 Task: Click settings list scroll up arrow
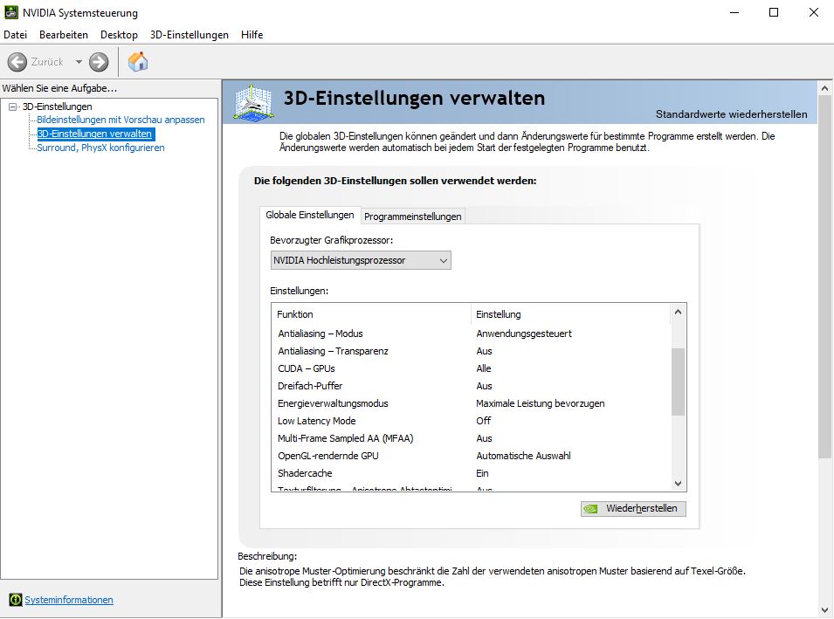[x=678, y=313]
